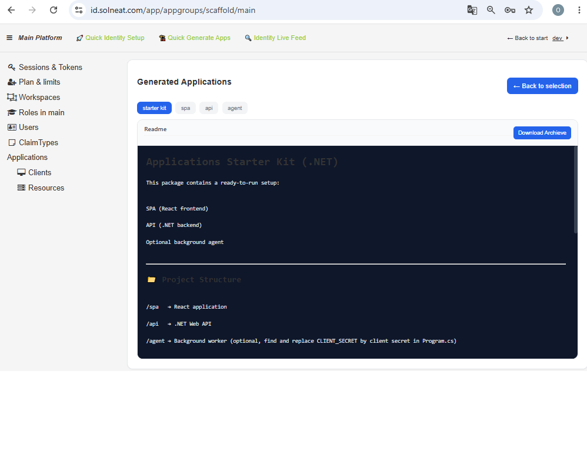Click Back to start link
The image size is (587, 468).
528,38
